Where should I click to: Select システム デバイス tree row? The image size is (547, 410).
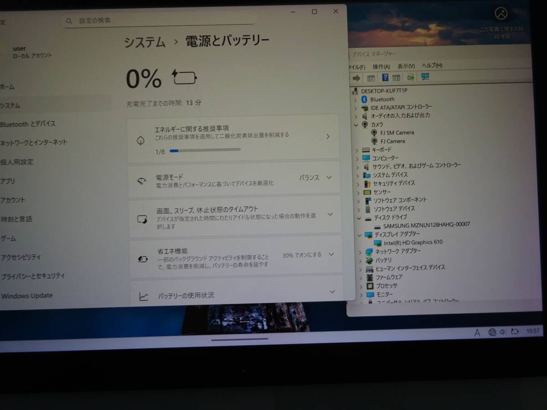(385, 175)
